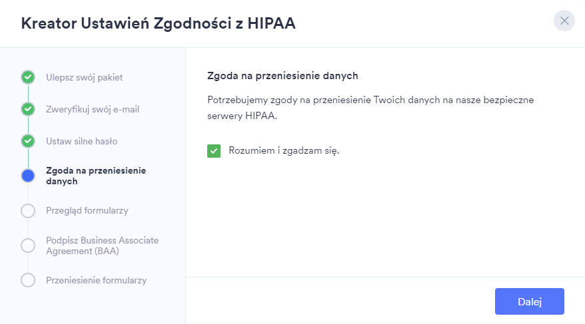
Task: Select the 'Zgoda na przeniesienie danych' sidebar step
Action: click(96, 176)
